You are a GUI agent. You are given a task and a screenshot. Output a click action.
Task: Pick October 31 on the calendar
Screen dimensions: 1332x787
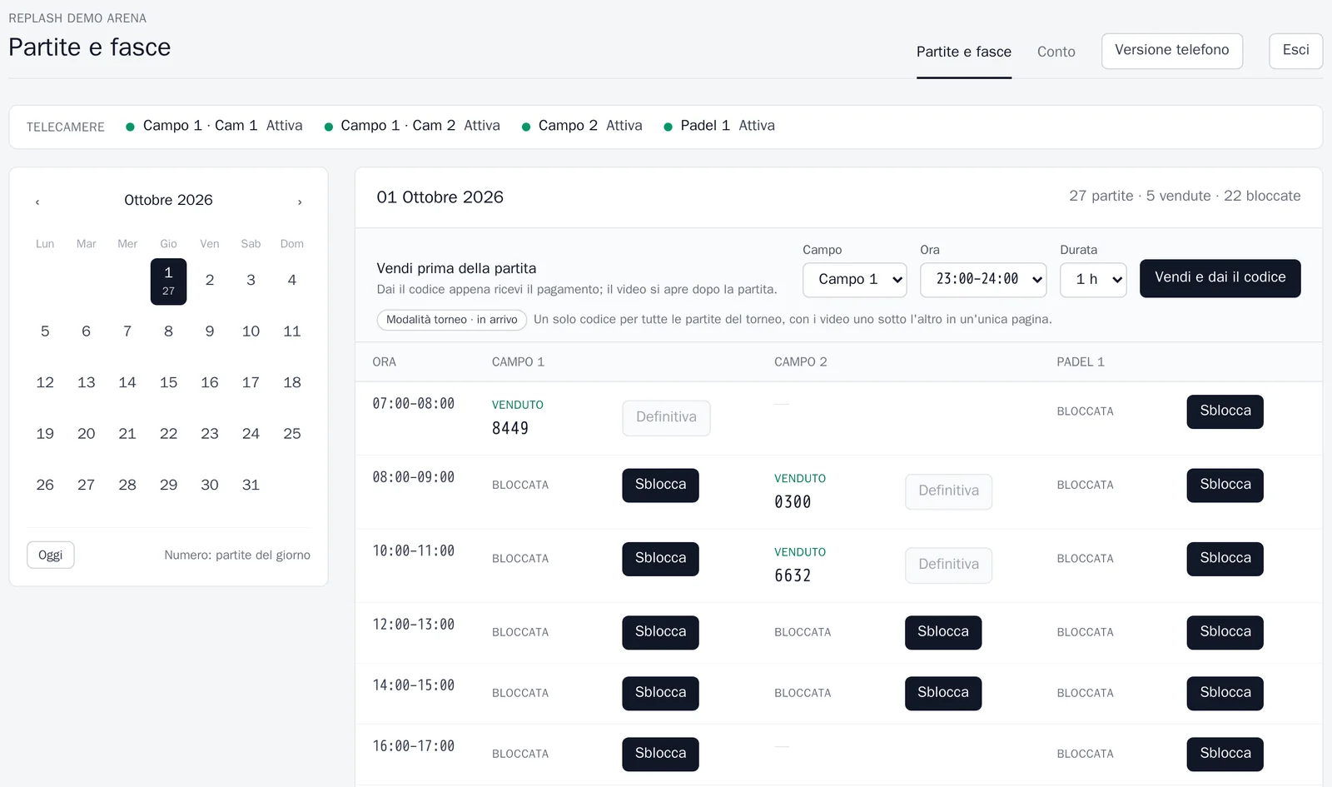click(x=251, y=486)
